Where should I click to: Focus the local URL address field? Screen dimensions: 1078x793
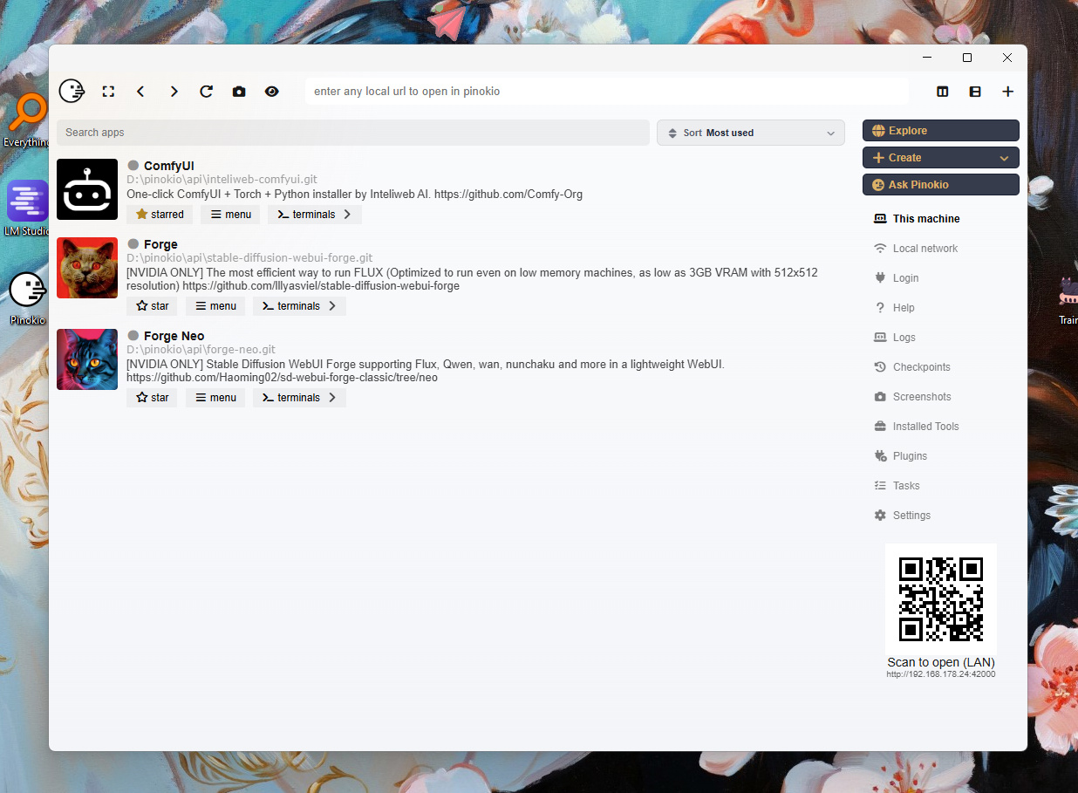606,92
